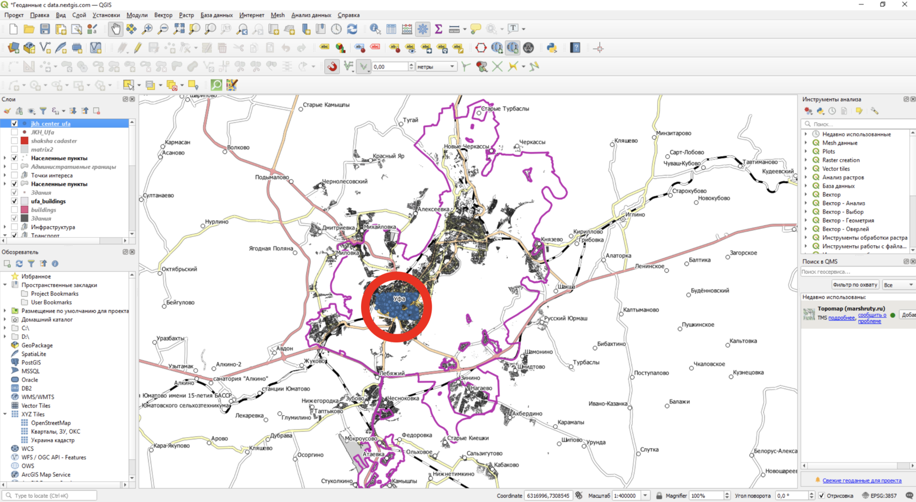This screenshot has height=502, width=916.
Task: Enable the matrix2 layer checkbox
Action: point(15,149)
